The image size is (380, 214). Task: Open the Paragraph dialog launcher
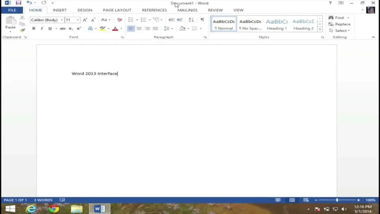(205, 37)
